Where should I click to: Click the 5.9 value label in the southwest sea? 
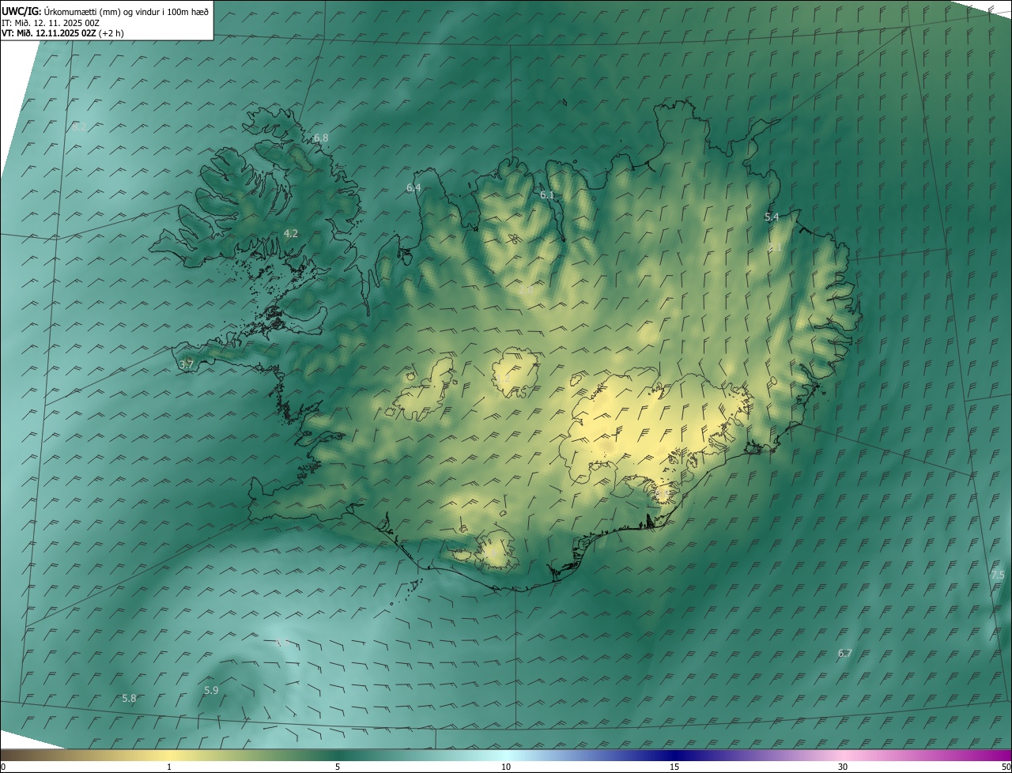211,690
